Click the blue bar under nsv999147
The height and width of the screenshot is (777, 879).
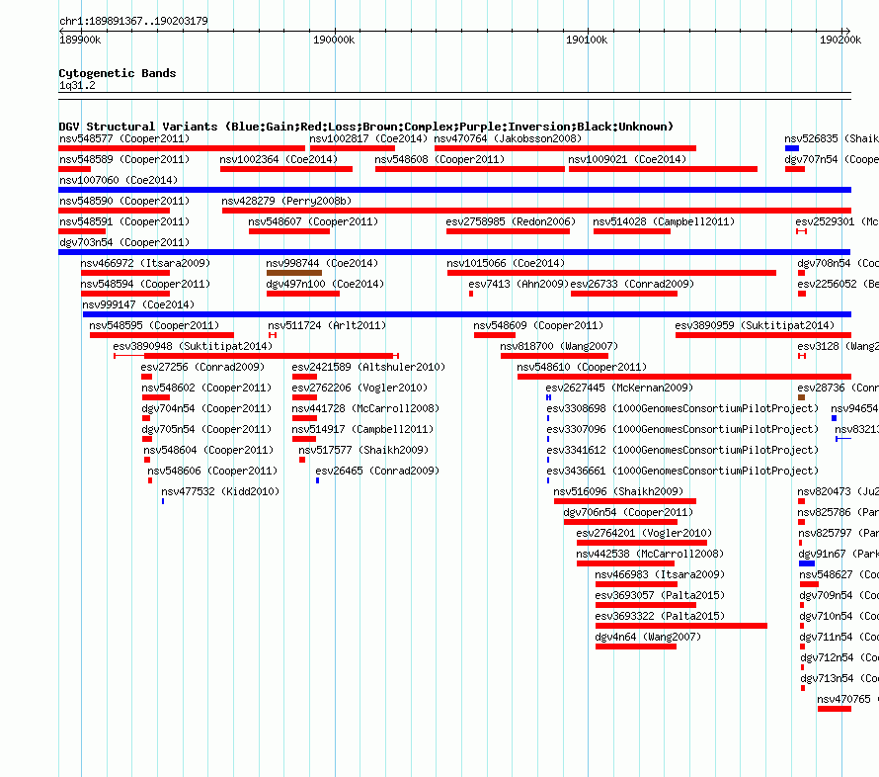(x=467, y=314)
